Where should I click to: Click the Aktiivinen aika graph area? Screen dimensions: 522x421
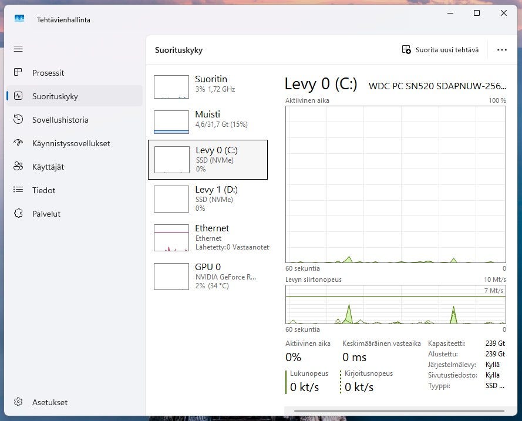tap(396, 184)
